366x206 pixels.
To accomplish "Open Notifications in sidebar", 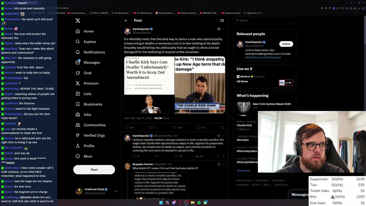I will (90, 52).
